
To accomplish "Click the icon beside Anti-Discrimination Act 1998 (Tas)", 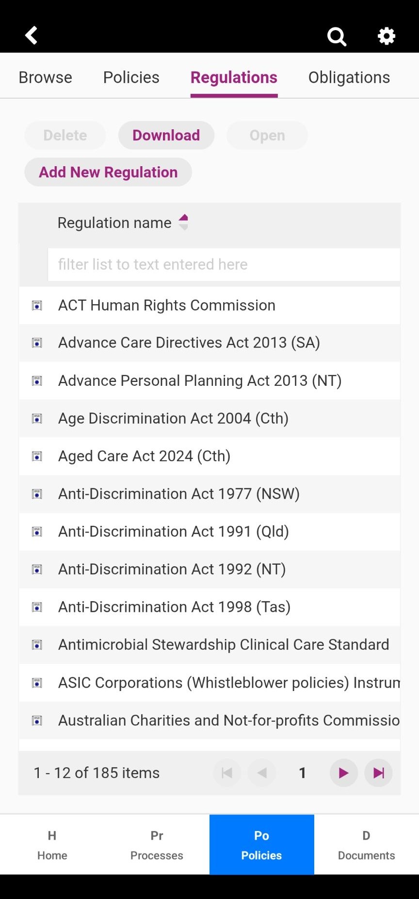I will [x=37, y=607].
